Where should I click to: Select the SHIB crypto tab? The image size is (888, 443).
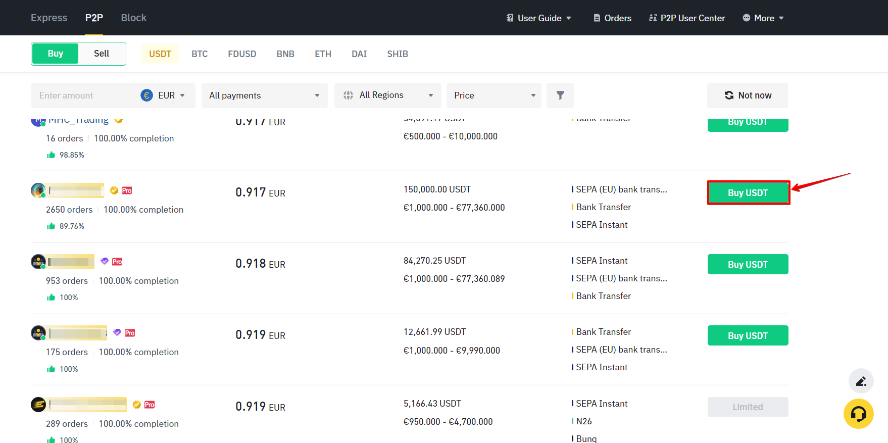[x=398, y=54]
